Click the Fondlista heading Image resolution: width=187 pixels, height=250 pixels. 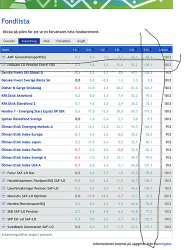(15, 21)
